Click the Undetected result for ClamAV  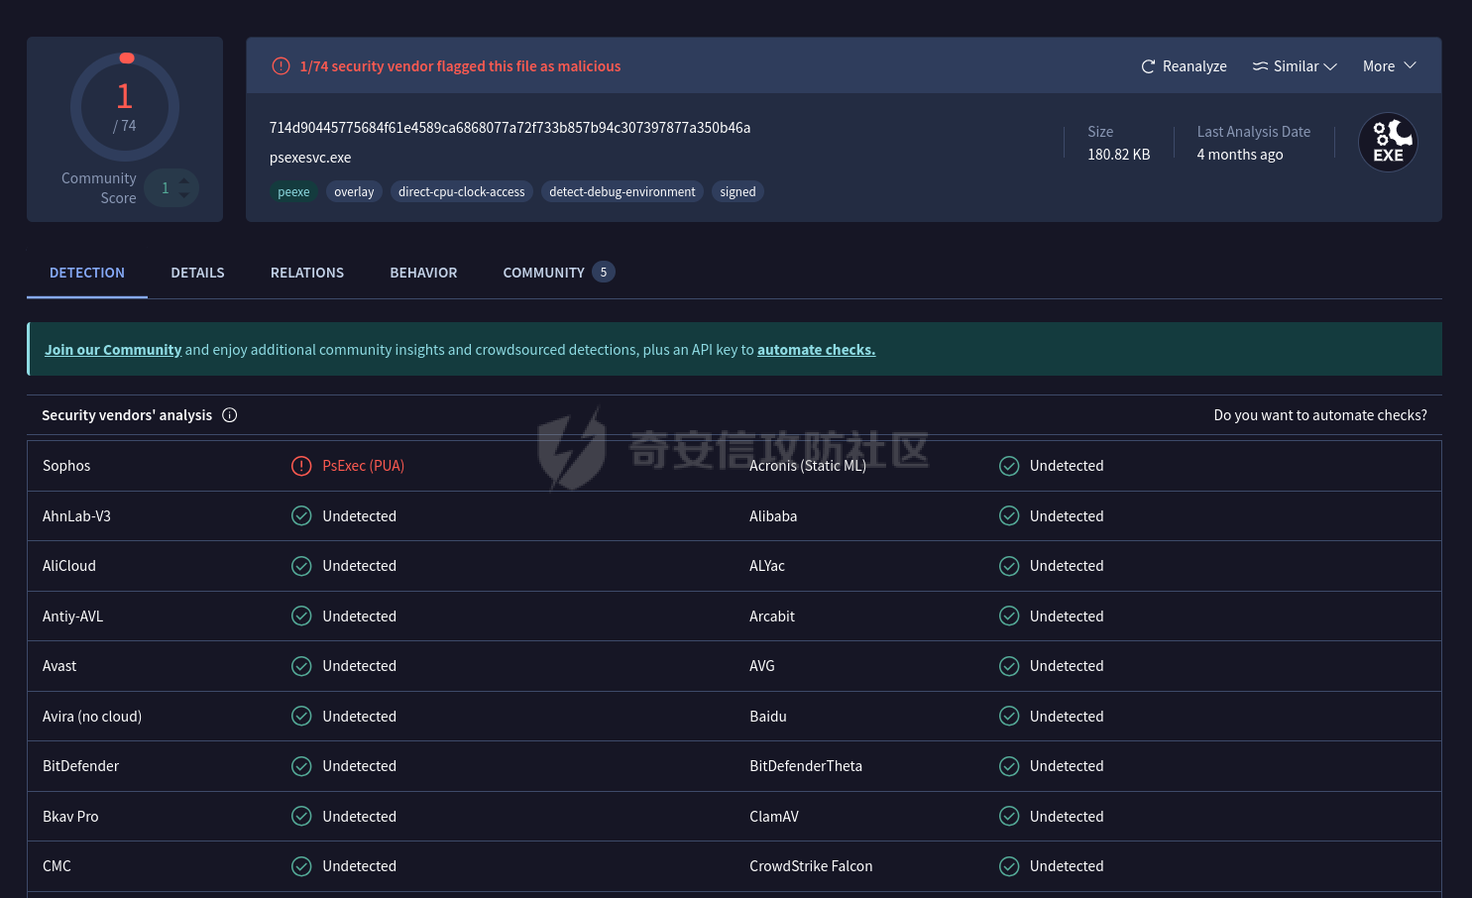1067,817
